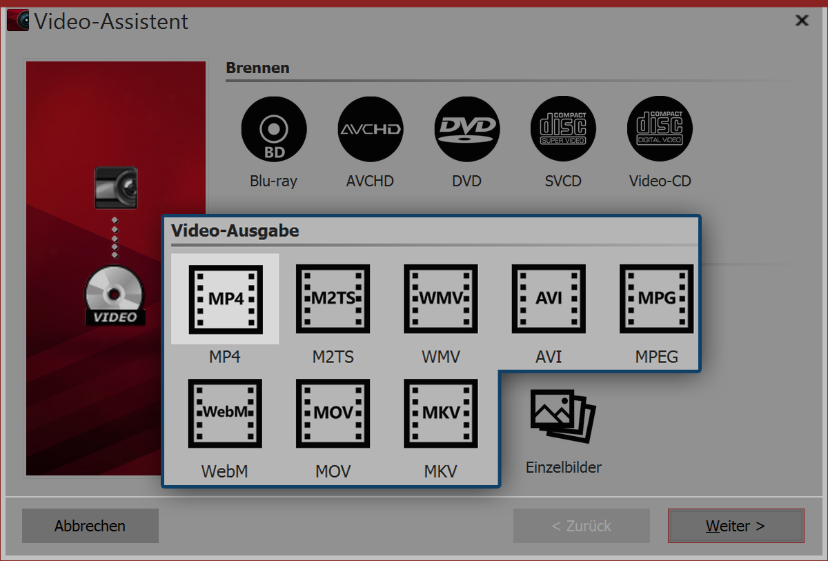Select the MP4 output format icon
Screen dimensions: 828x561
click(x=224, y=298)
